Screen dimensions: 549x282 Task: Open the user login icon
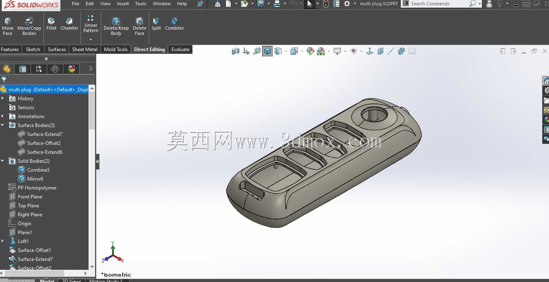point(489,4)
